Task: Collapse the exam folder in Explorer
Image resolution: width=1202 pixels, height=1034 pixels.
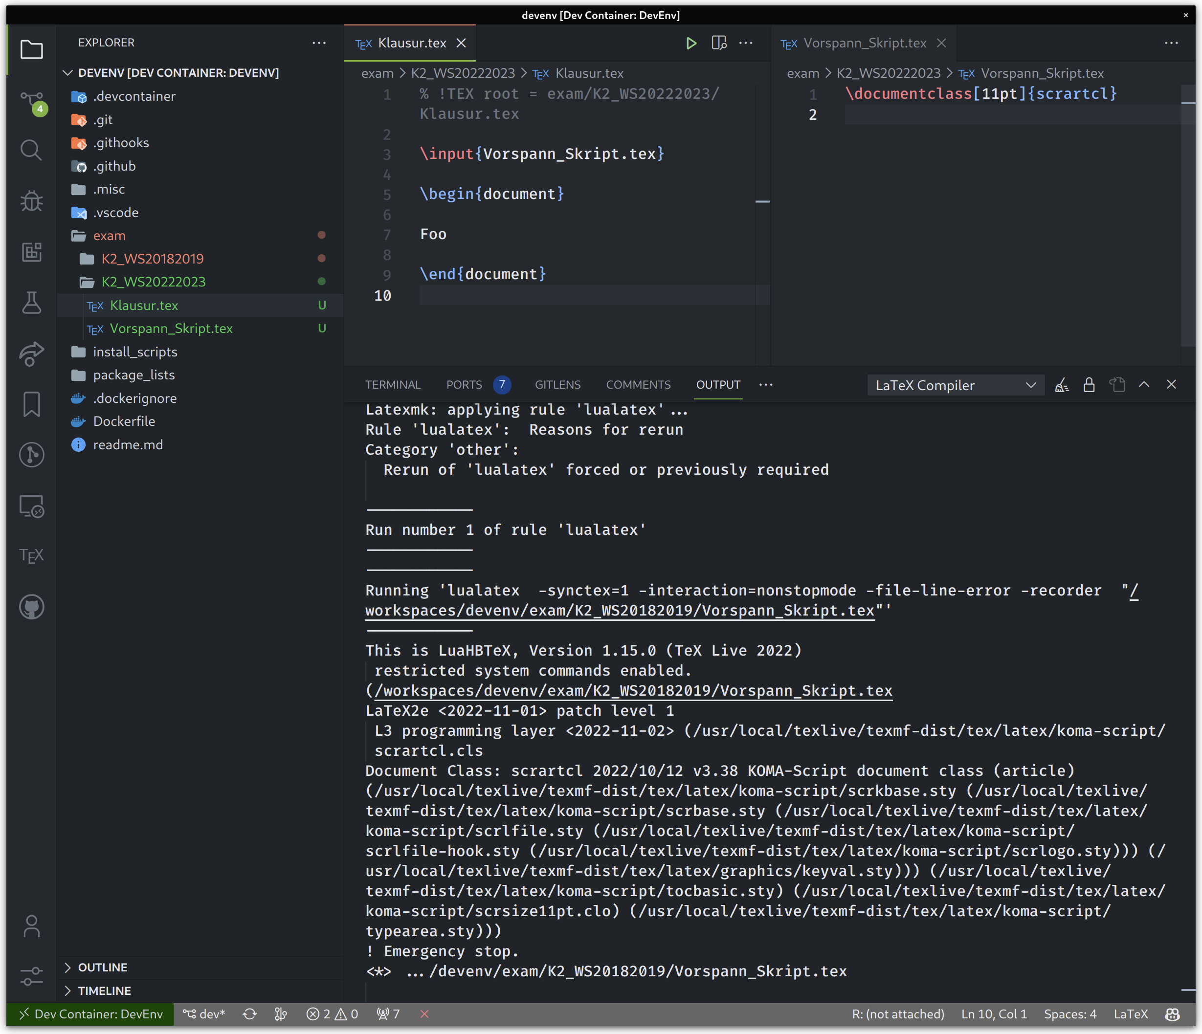Action: click(109, 236)
